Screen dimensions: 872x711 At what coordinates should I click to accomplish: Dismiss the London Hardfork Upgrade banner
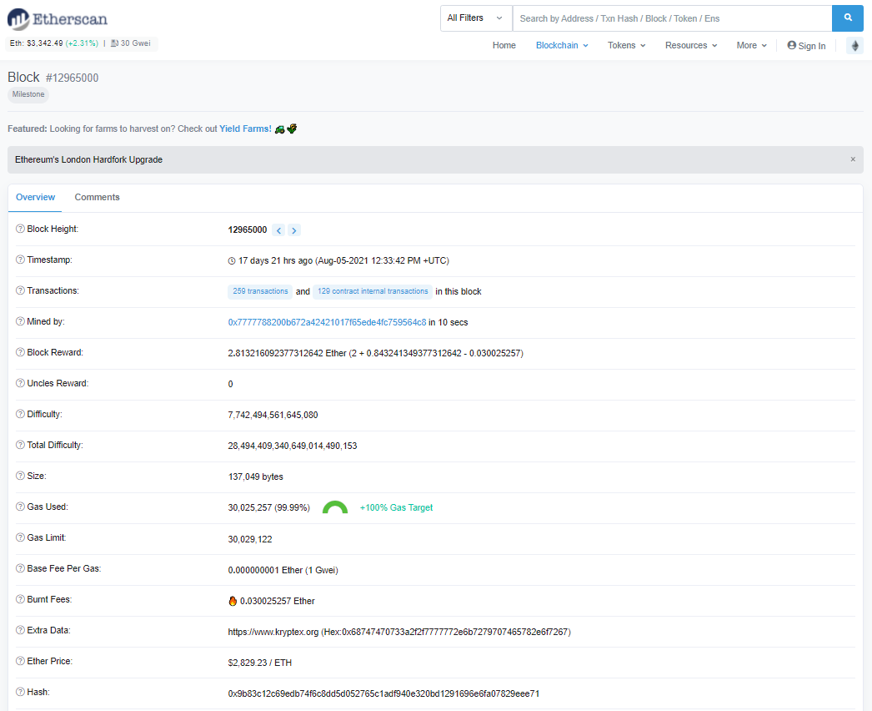852,159
